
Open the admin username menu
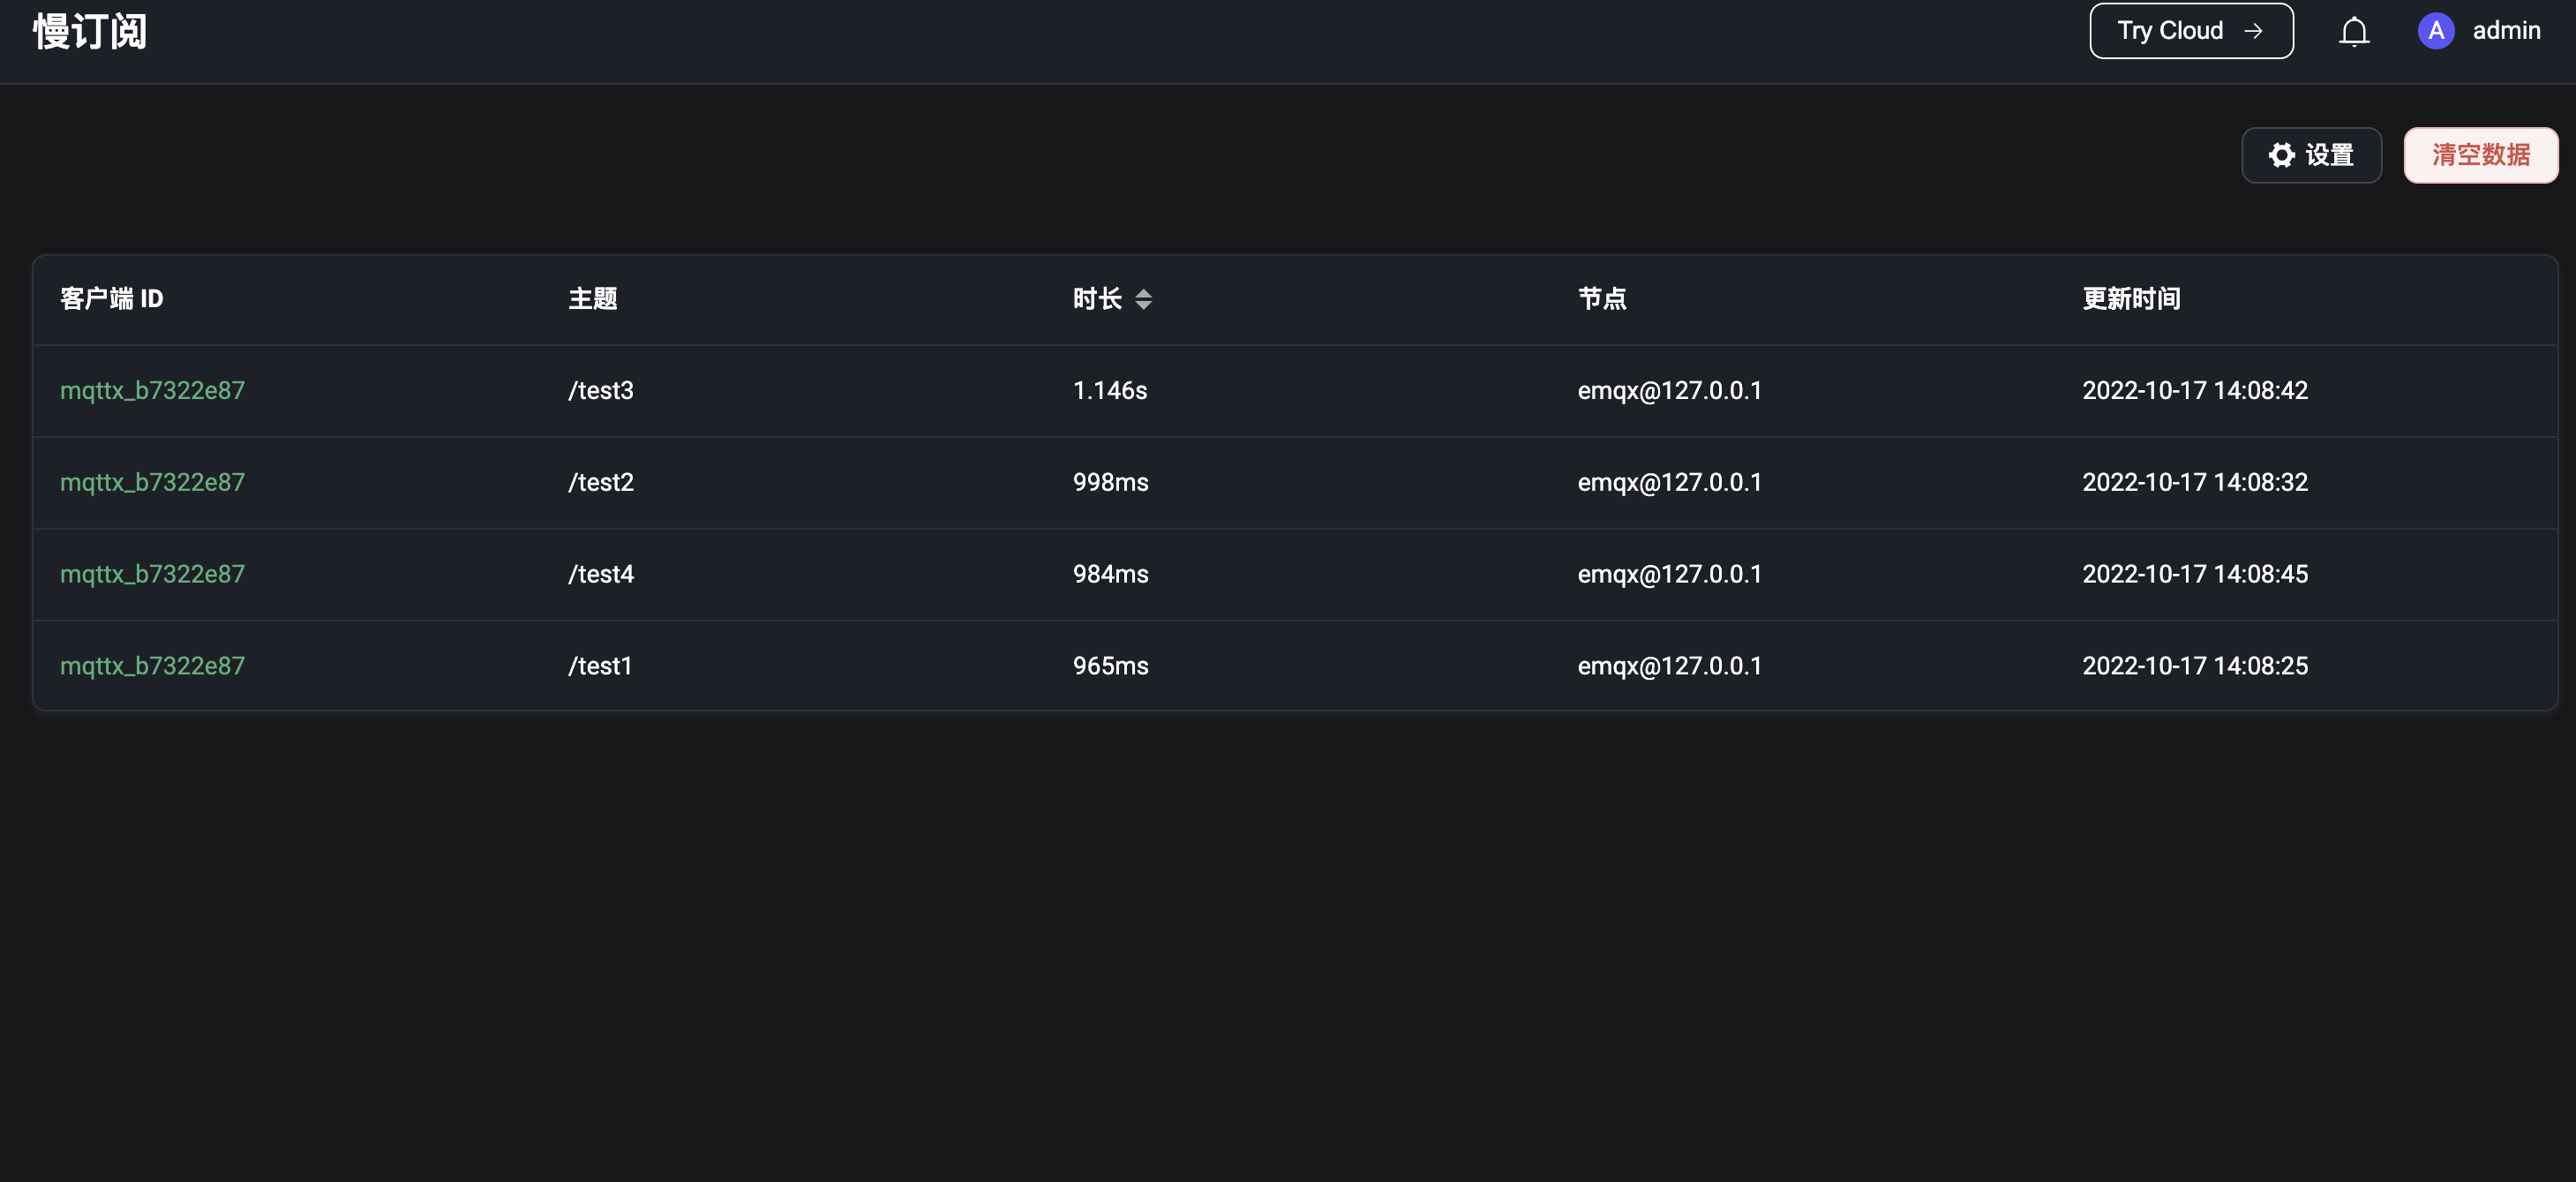coord(2506,31)
